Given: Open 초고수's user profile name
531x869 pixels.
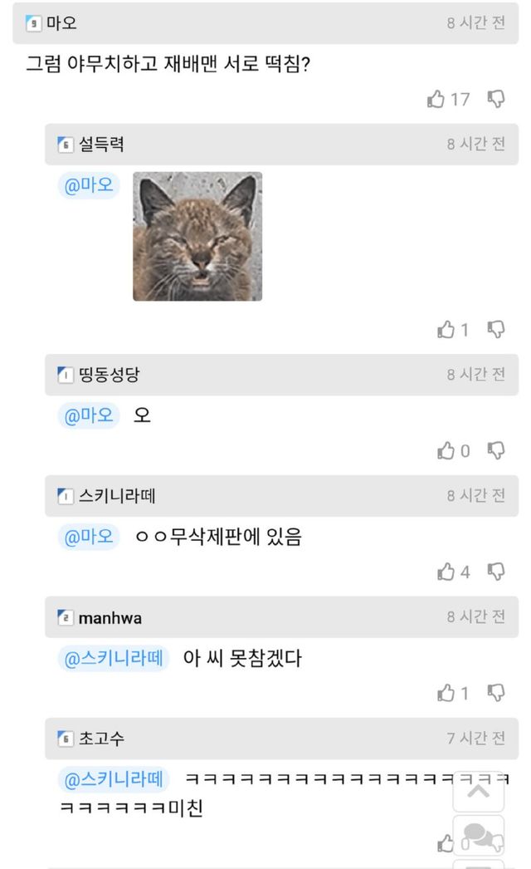Looking at the screenshot, I should (101, 739).
